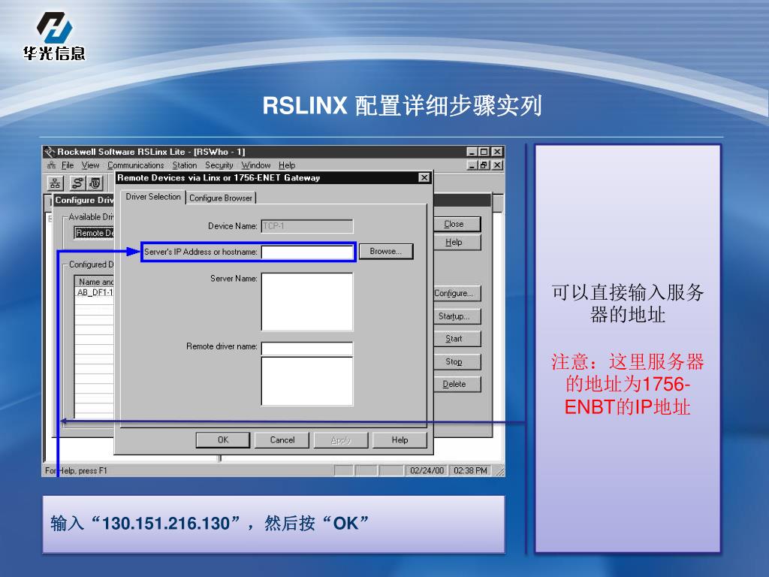Click OK in the Remote Devices dialog
Image resolution: width=769 pixels, height=577 pixels.
223,440
